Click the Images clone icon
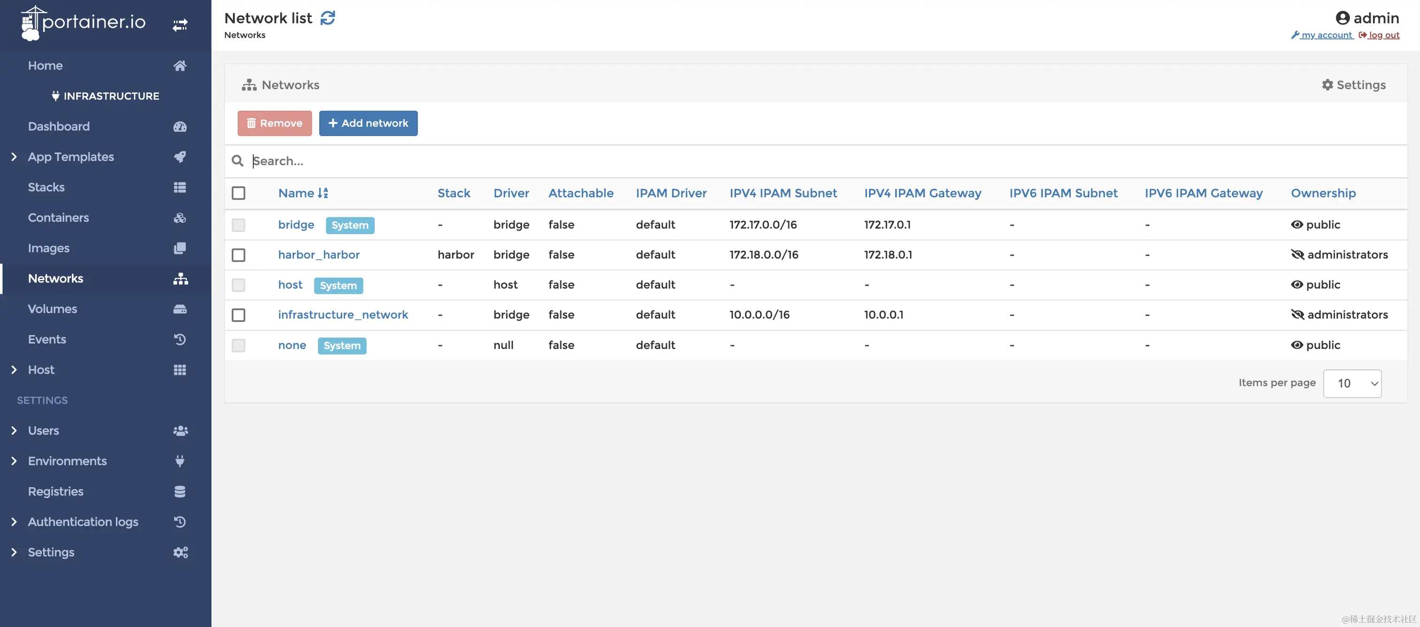The image size is (1420, 627). [180, 248]
